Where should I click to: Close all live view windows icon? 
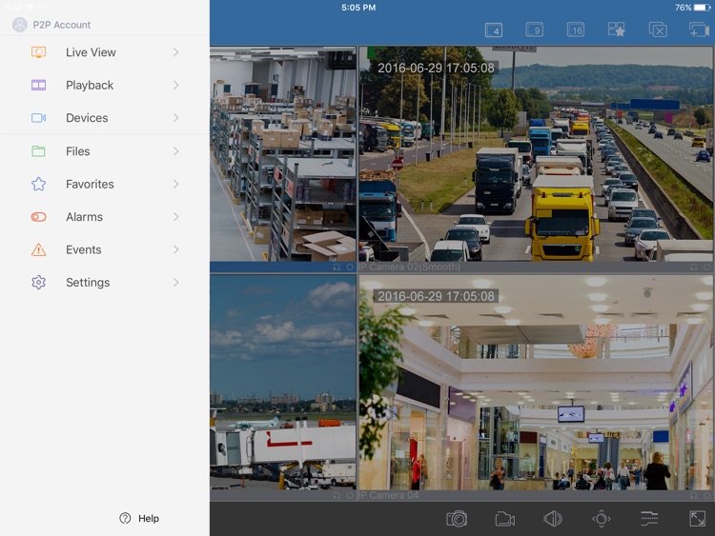click(x=658, y=30)
